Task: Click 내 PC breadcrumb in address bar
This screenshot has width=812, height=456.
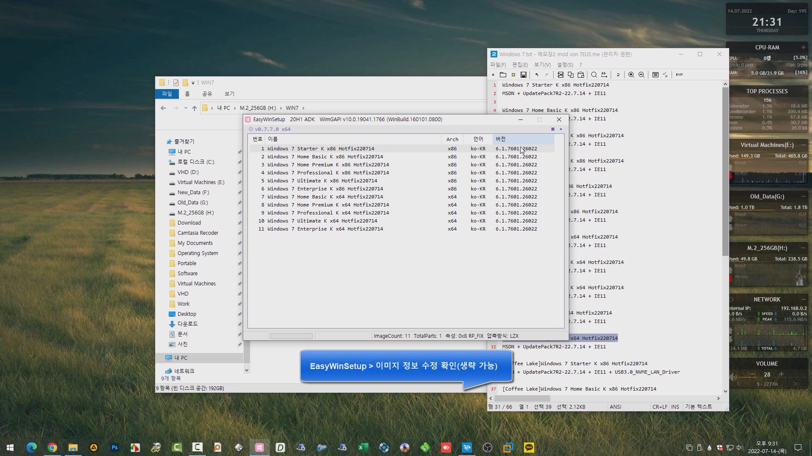Action: [x=224, y=108]
